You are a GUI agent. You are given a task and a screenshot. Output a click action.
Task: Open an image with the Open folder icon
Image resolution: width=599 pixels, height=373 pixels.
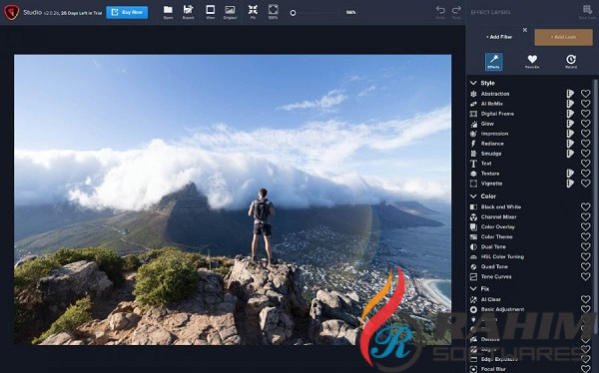tap(168, 12)
